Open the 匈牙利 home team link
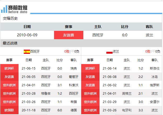Screen dimensions: 163x115 pos(127,110)
